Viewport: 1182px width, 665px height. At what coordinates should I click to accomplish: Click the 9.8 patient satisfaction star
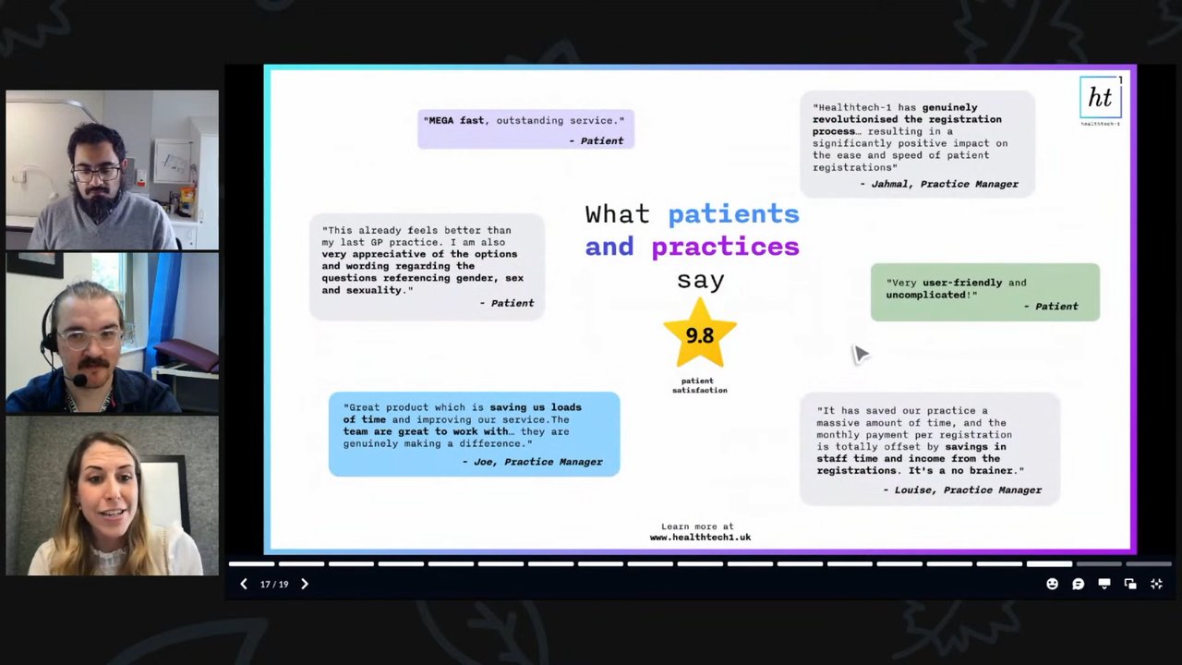point(700,334)
